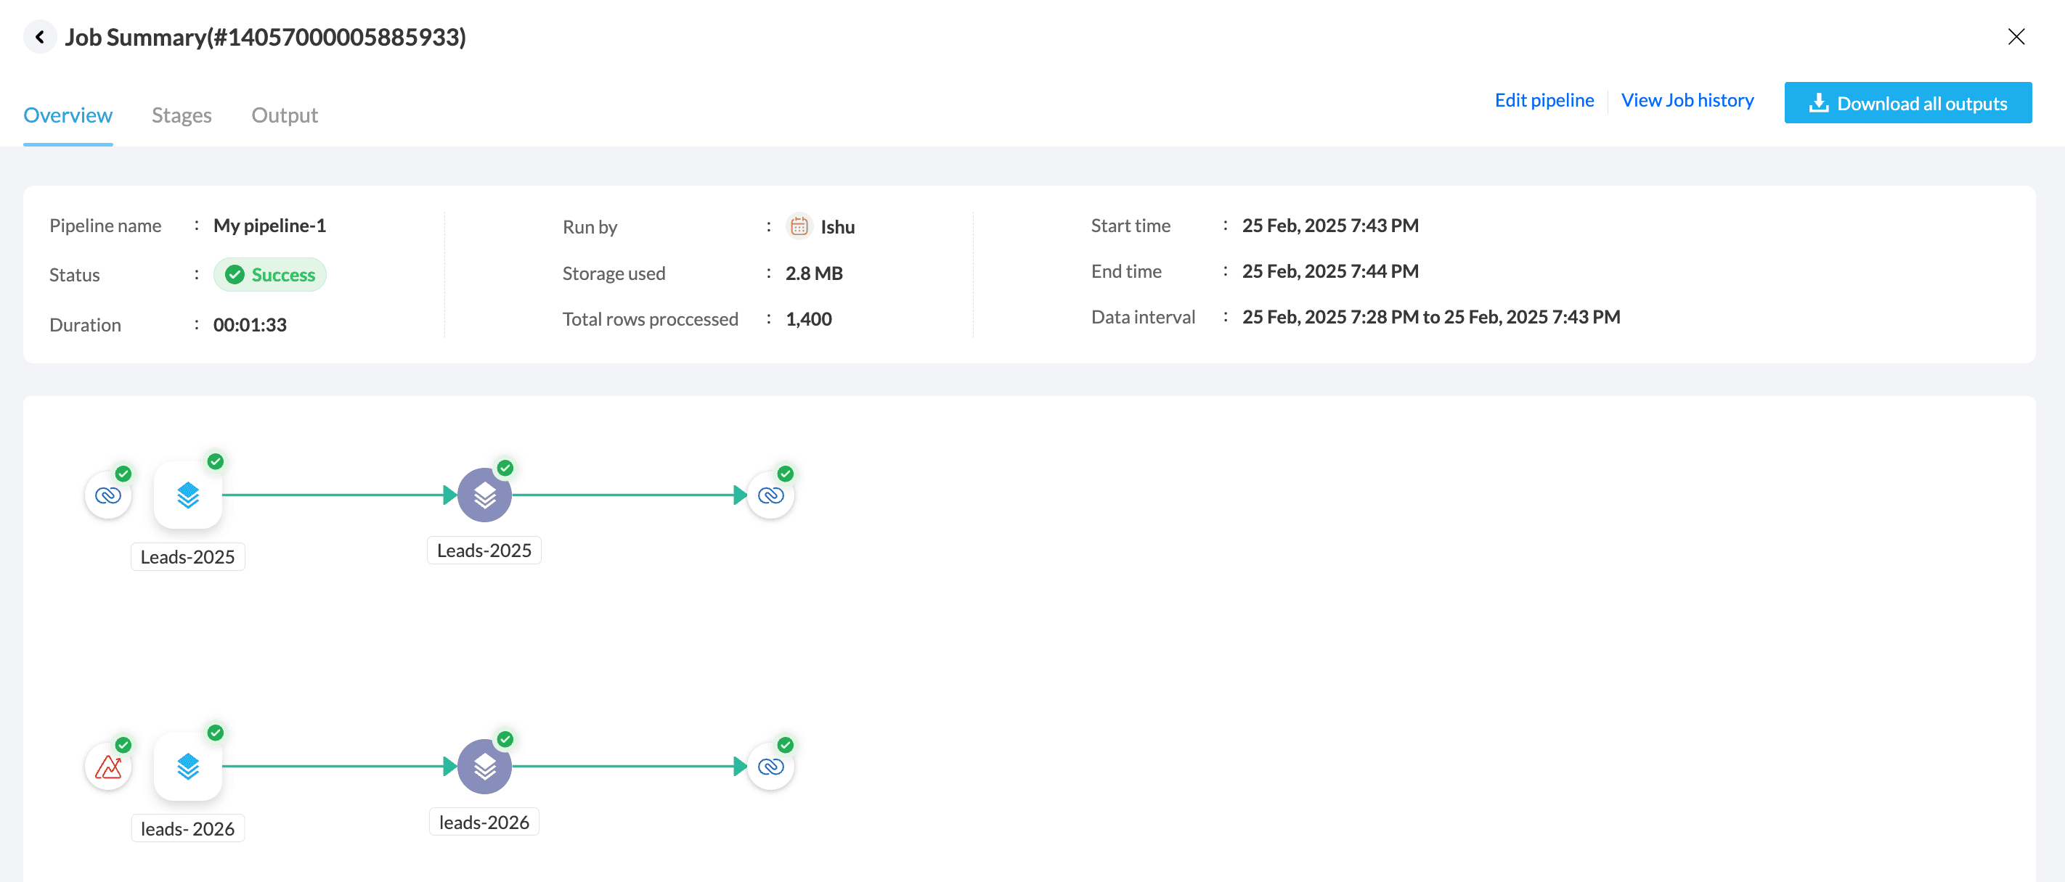Click the leads-2026 label under the transform node

(484, 822)
